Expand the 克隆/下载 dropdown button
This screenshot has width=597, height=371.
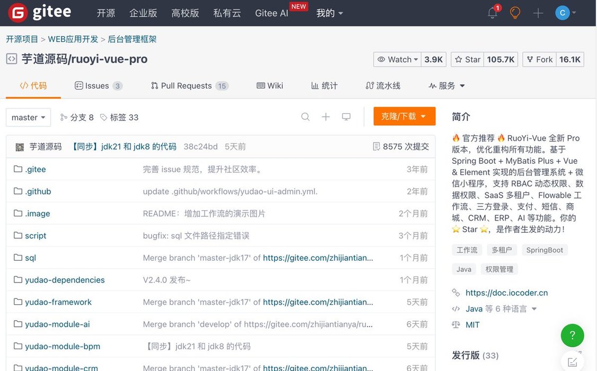tap(404, 117)
